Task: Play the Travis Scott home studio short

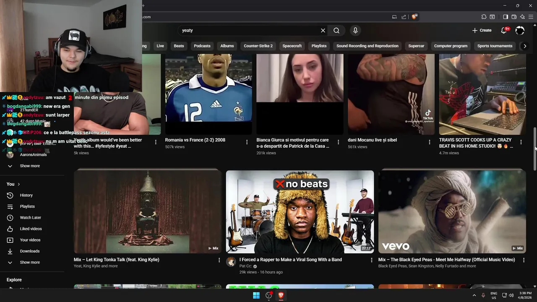Action: coord(482,94)
